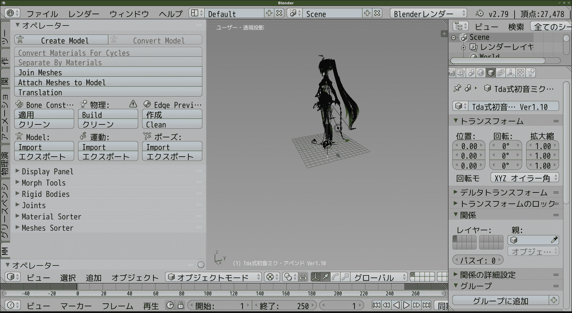The image size is (572, 313).
Task: Open the Object properties tab (cube icon)
Action: click(491, 73)
